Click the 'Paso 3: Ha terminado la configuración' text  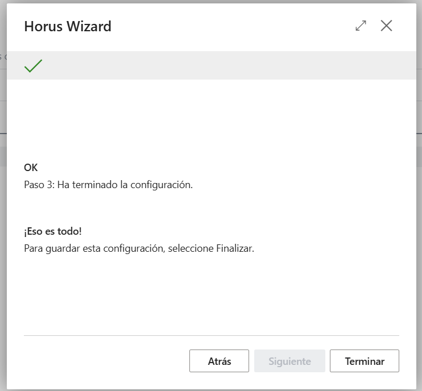[x=108, y=185]
